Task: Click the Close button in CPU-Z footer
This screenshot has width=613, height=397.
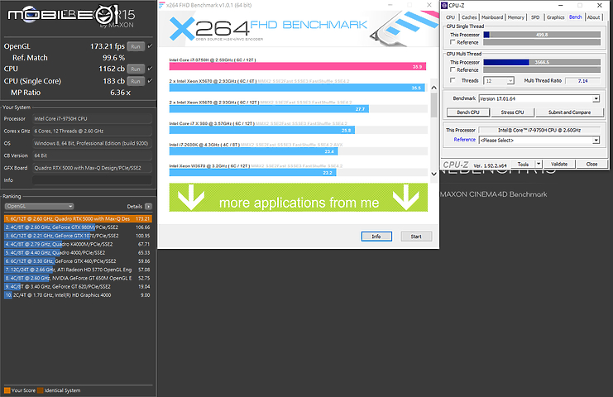Action: point(591,164)
